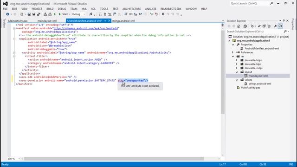Click Solution Explorer's back arrow icon
Viewport: 297px width, 167px height.
click(x=229, y=26)
